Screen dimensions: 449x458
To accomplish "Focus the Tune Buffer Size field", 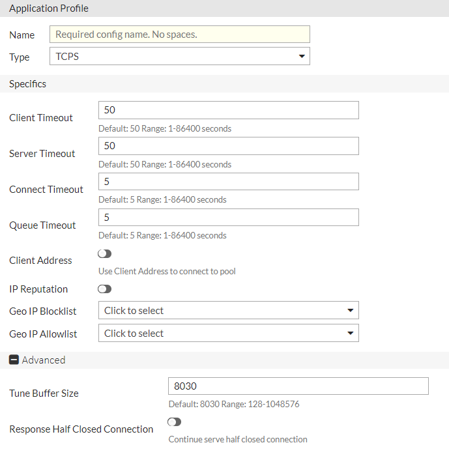I will (x=298, y=386).
